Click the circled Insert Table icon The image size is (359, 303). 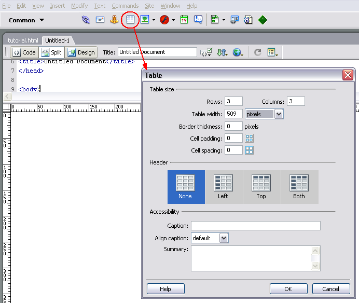[x=131, y=20]
